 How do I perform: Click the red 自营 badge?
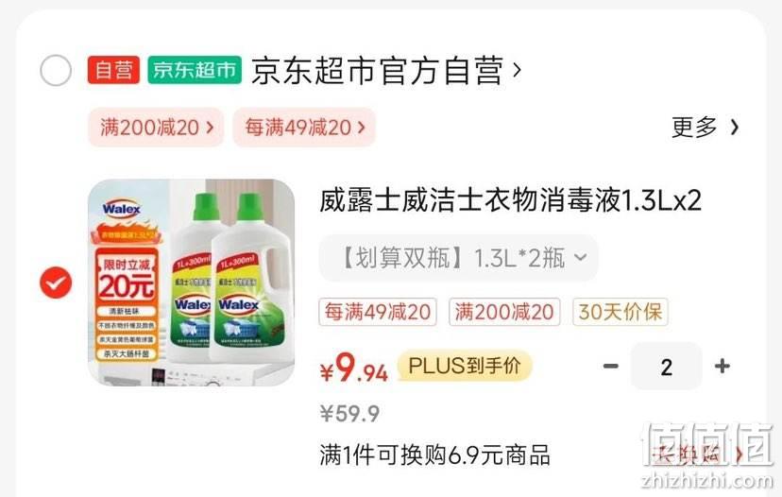113,70
